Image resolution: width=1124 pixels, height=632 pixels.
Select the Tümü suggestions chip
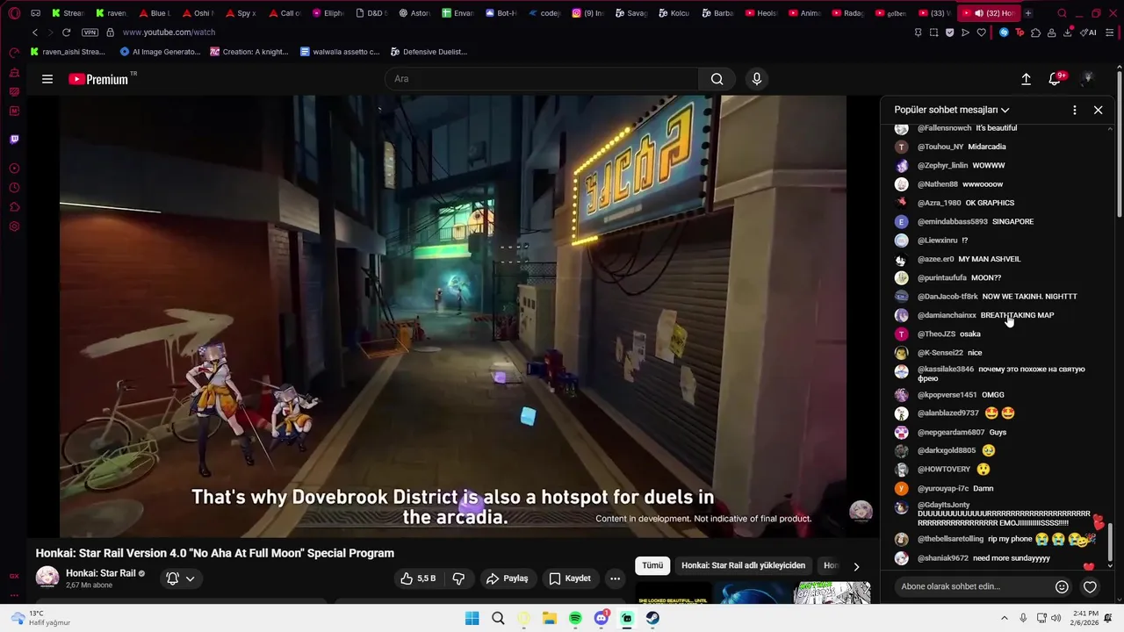652,566
